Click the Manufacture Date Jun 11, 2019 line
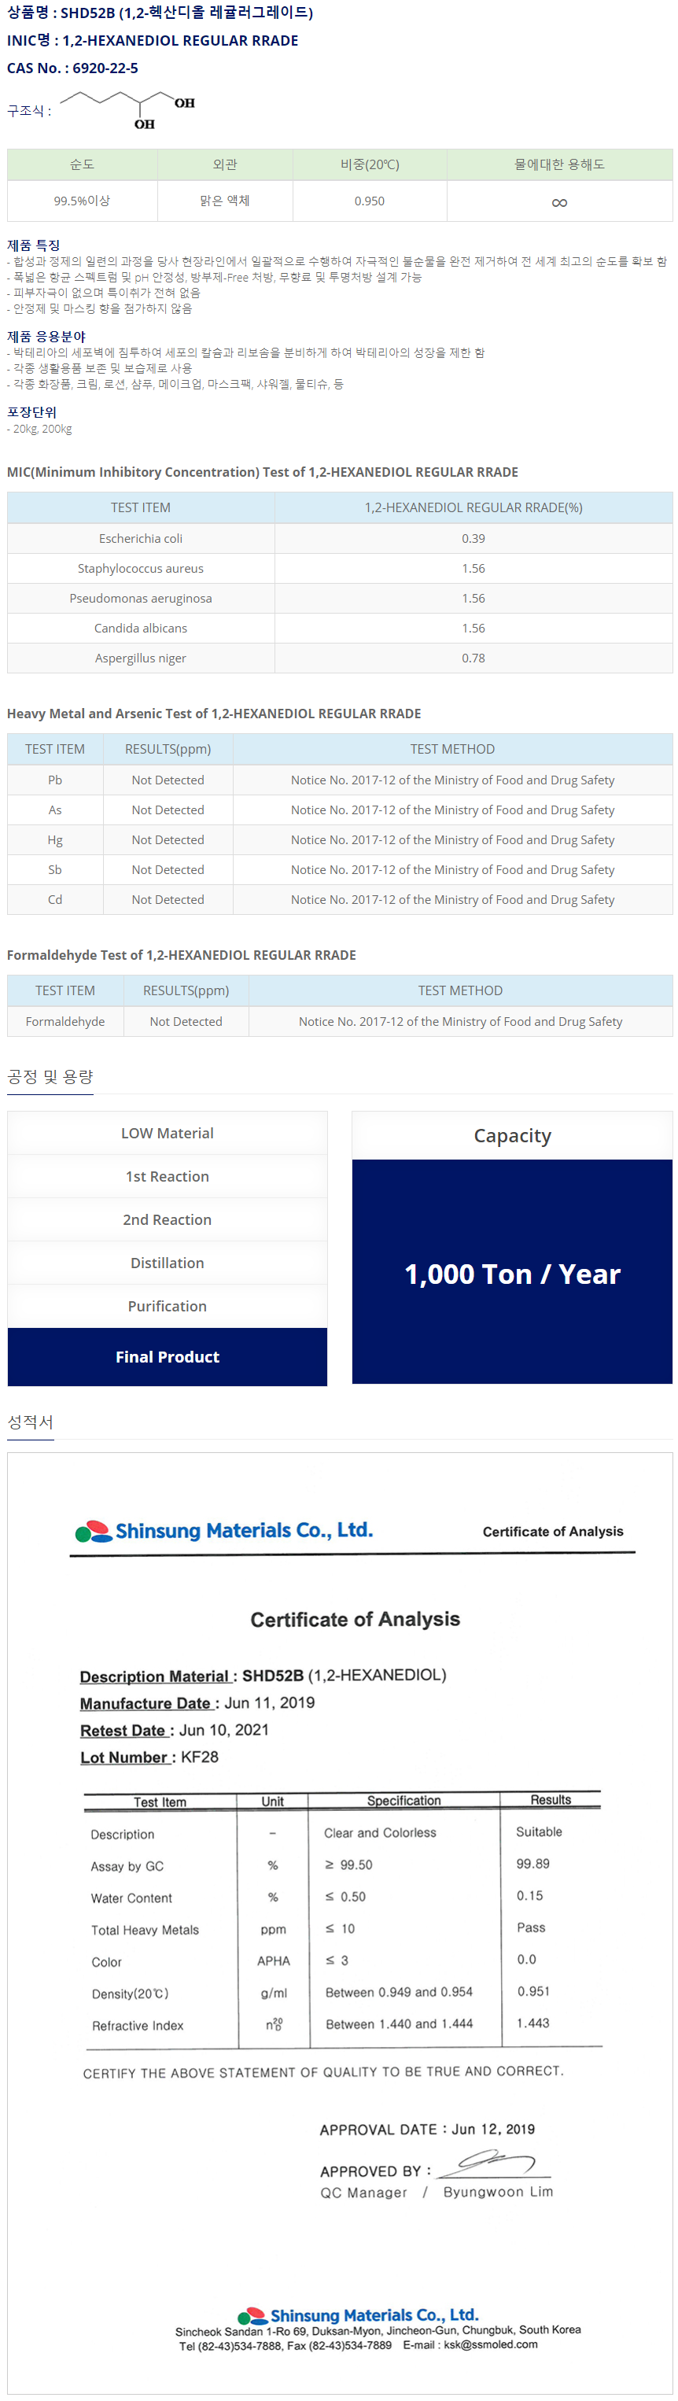 [197, 1703]
